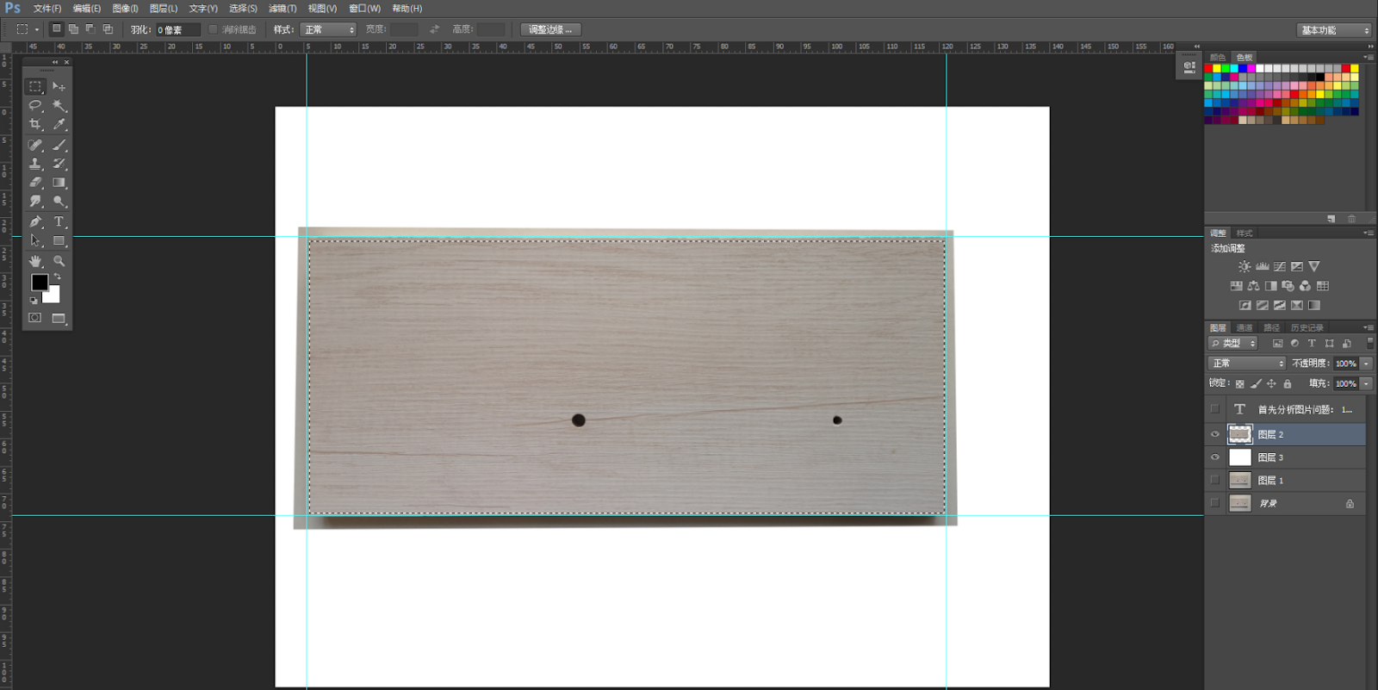Add a Vibrance adjustment
This screenshot has height=690, width=1378.
point(1313,267)
